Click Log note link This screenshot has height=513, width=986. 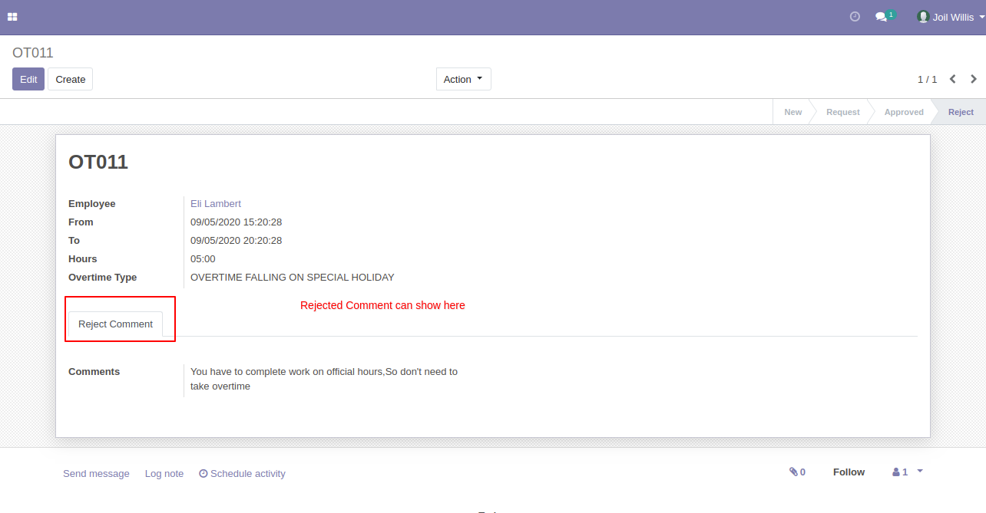164,474
